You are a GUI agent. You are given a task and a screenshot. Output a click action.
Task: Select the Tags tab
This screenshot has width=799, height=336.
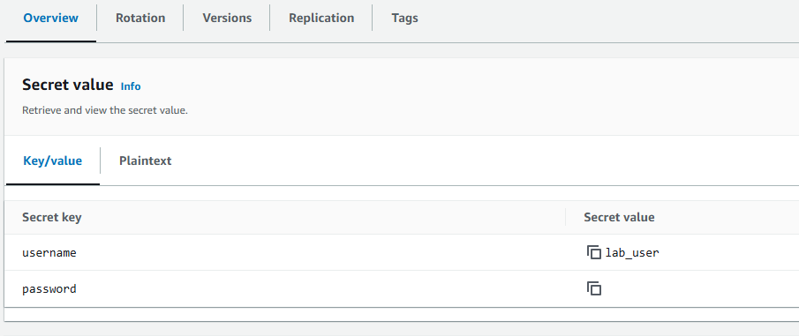point(404,18)
